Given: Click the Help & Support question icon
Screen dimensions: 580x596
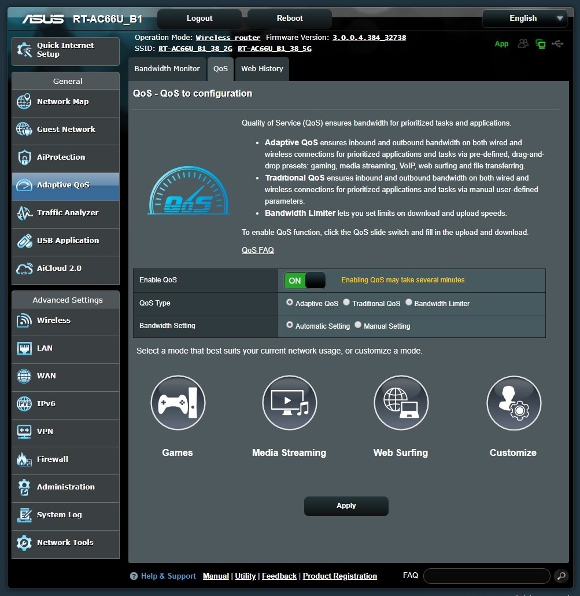Looking at the screenshot, I should 134,576.
